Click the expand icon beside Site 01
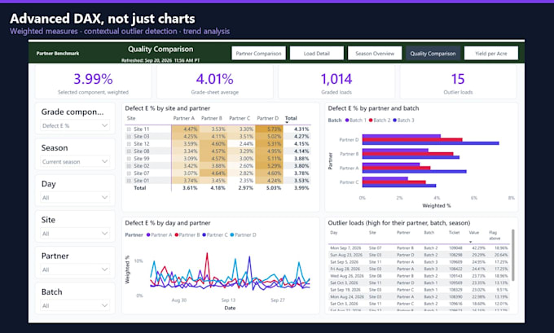Screen dimensions: 554x333 coord(129,181)
